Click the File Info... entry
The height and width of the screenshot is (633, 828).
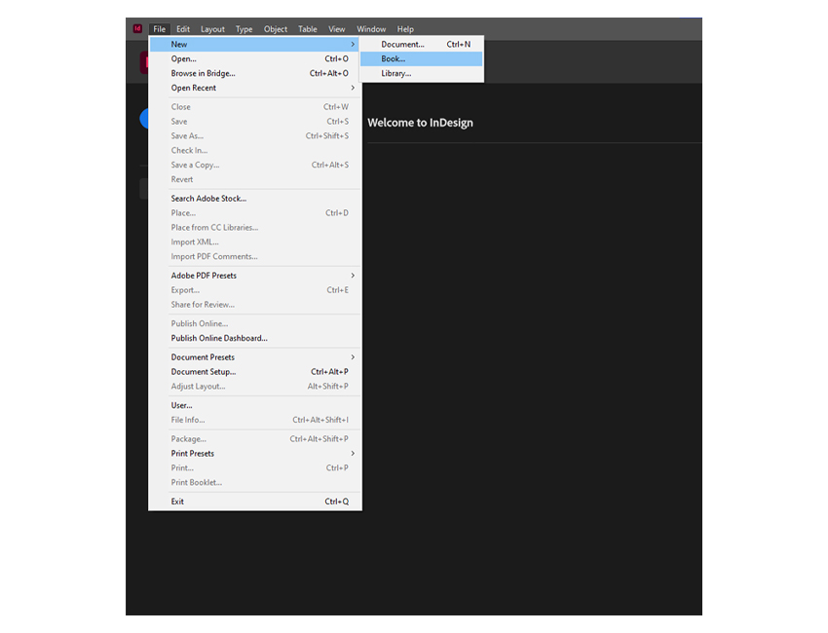255,420
